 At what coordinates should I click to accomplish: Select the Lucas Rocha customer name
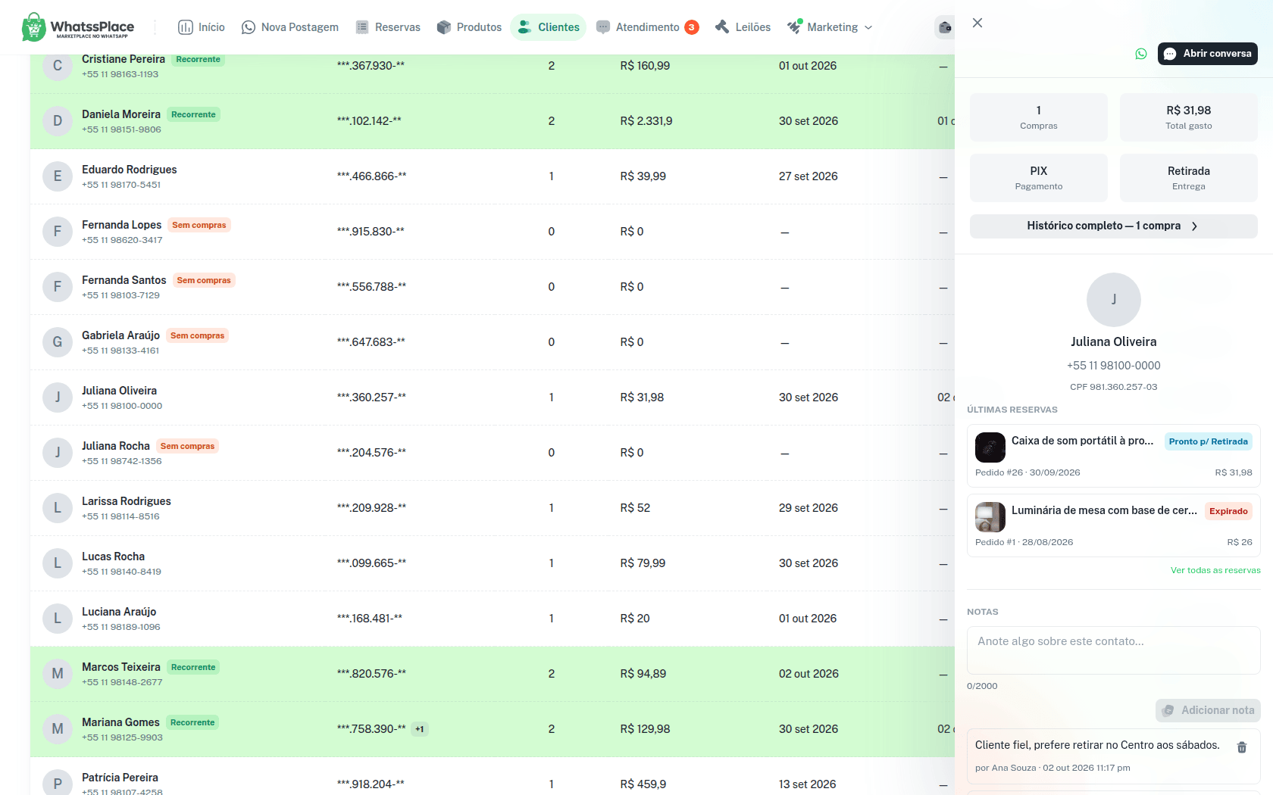click(x=114, y=556)
